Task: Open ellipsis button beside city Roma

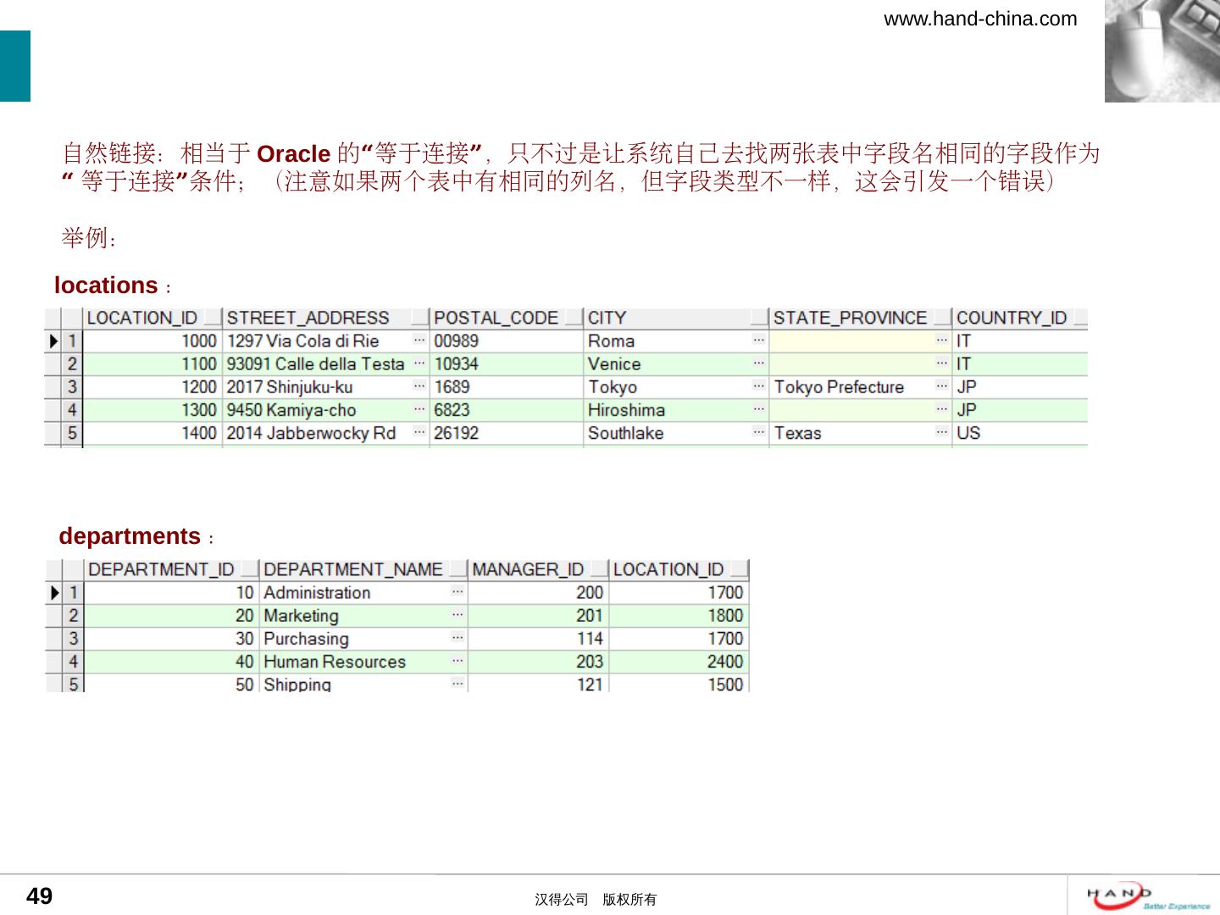Action: pos(759,341)
